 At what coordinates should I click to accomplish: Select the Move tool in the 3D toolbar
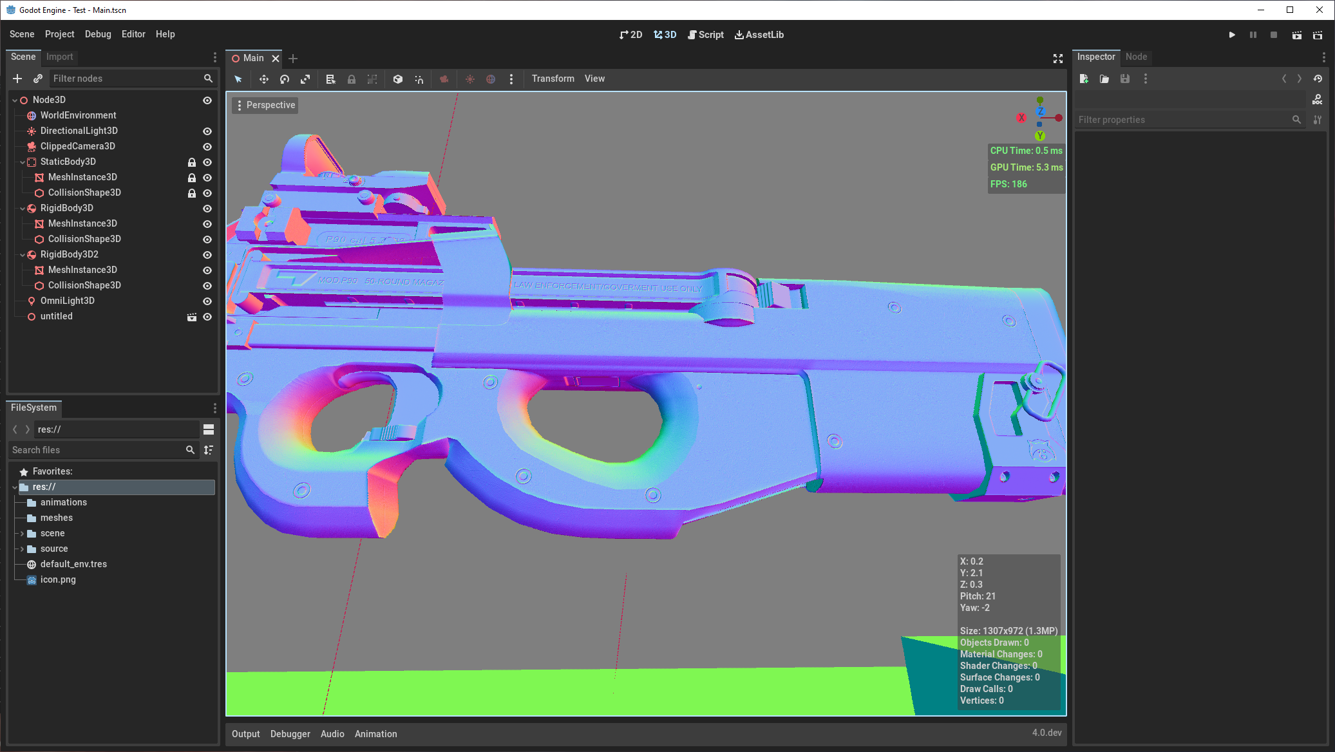(264, 79)
